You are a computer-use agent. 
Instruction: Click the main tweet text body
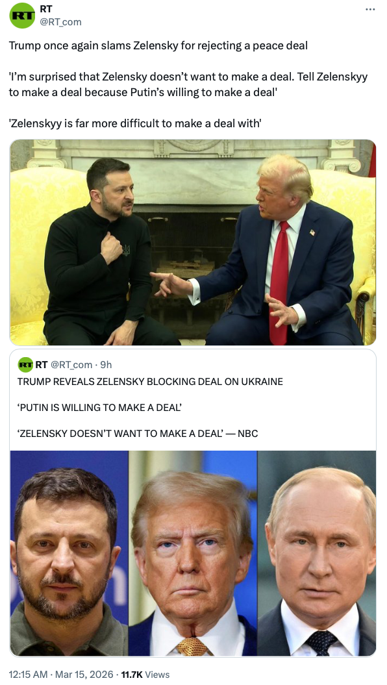(x=188, y=84)
